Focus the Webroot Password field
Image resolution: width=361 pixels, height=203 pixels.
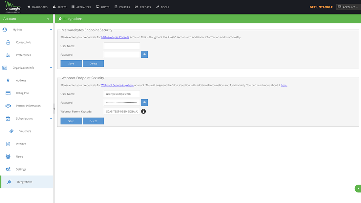pyautogui.click(x=122, y=102)
